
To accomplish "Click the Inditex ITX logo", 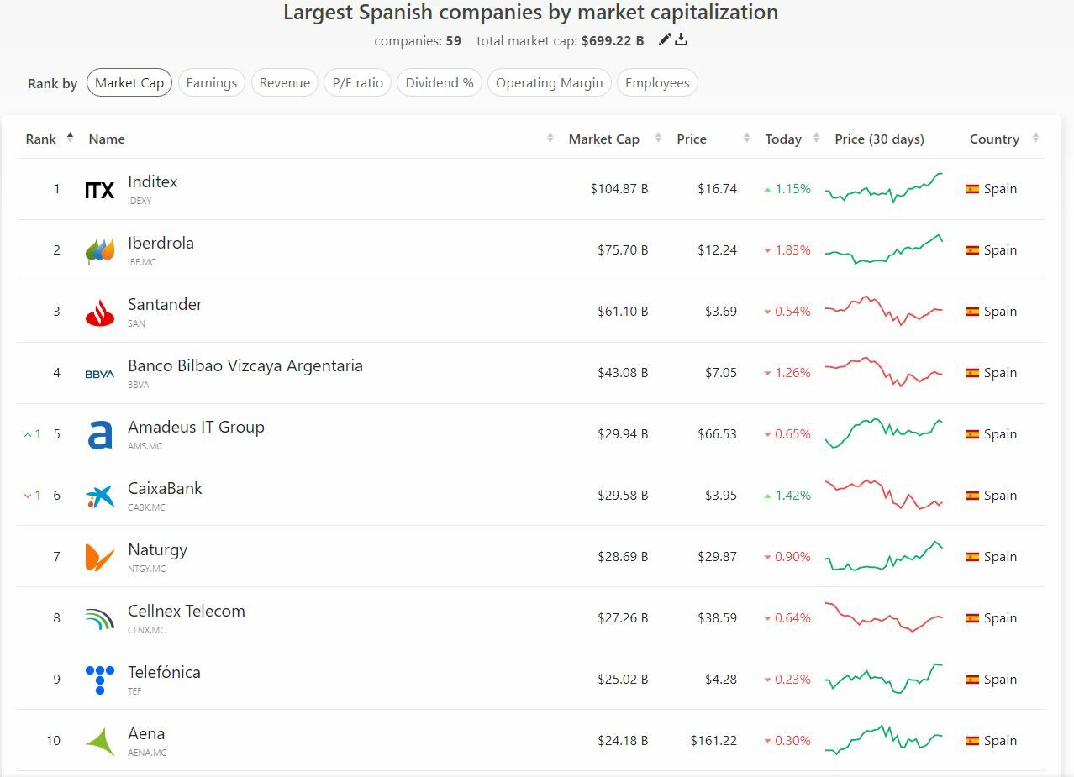I will point(99,190).
